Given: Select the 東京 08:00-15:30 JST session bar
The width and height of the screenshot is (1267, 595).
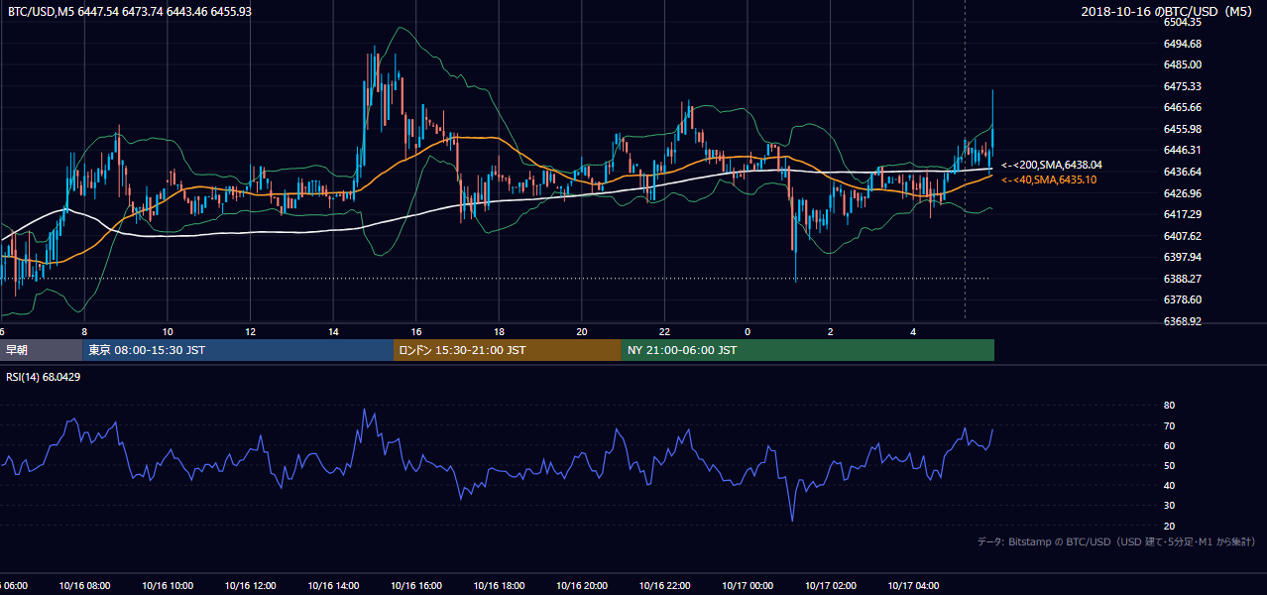Looking at the screenshot, I should 238,350.
